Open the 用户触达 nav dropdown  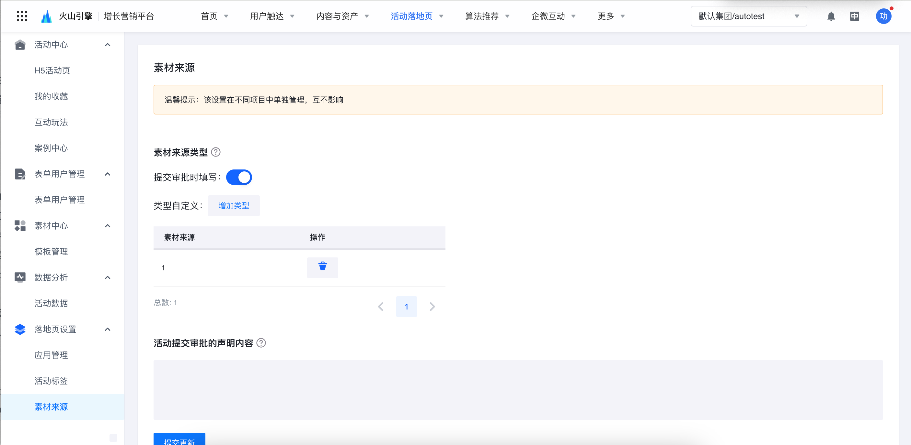coord(272,16)
